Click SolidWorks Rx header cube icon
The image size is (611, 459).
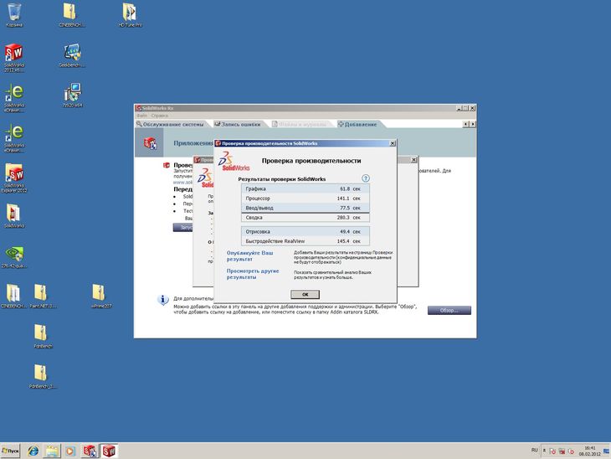(x=150, y=143)
